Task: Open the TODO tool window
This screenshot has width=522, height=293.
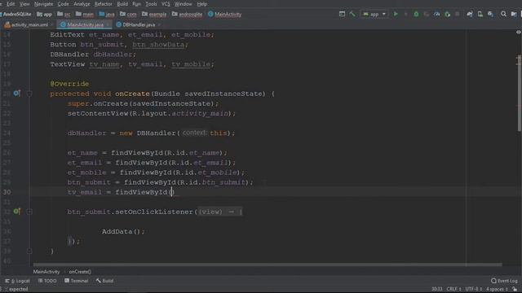Action: pyautogui.click(x=47, y=281)
